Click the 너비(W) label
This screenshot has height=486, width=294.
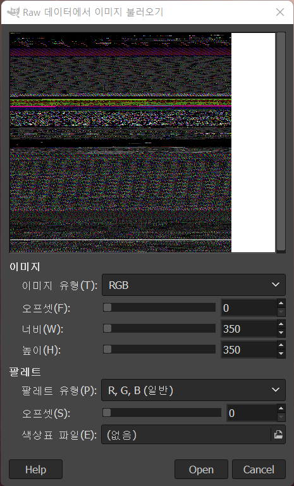[42, 329]
